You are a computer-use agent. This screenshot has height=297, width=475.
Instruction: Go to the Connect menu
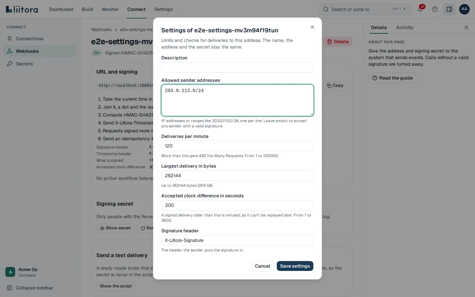pos(137,9)
